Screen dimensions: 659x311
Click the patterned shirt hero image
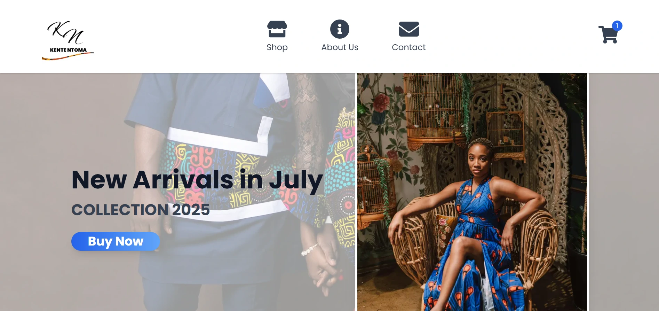[x=177, y=192]
